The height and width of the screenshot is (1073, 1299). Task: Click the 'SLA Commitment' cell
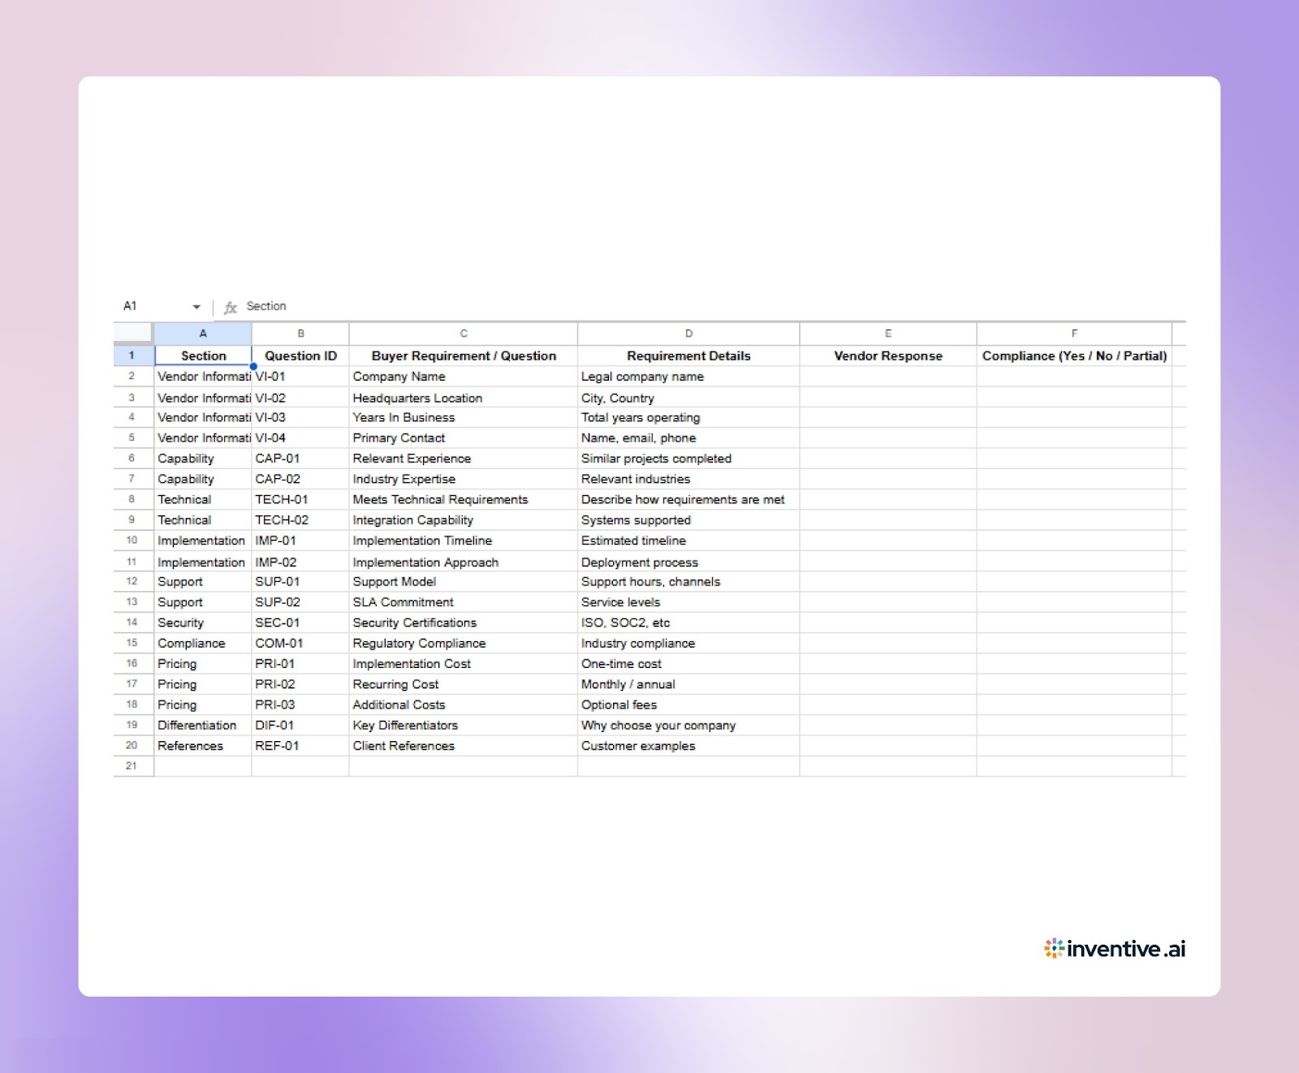[463, 602]
